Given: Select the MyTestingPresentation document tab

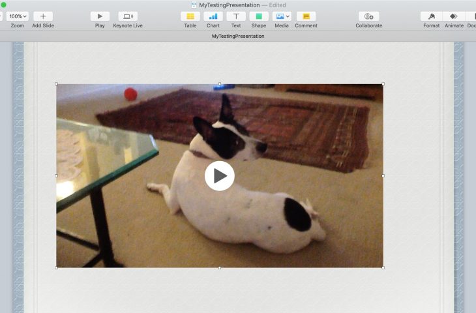Looking at the screenshot, I should tap(238, 37).
